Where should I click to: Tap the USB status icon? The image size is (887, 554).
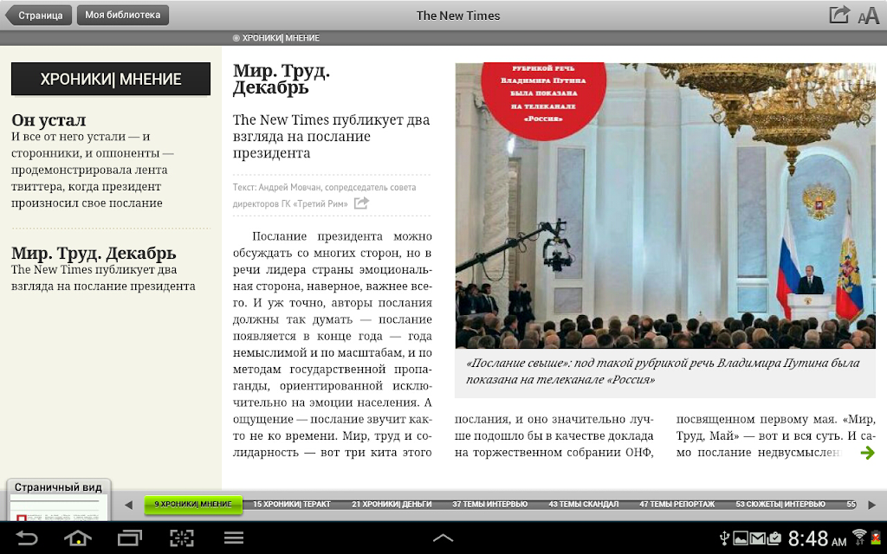click(x=724, y=538)
